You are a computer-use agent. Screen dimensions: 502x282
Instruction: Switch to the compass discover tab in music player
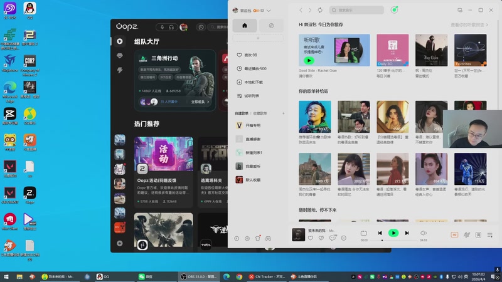pyautogui.click(x=271, y=26)
